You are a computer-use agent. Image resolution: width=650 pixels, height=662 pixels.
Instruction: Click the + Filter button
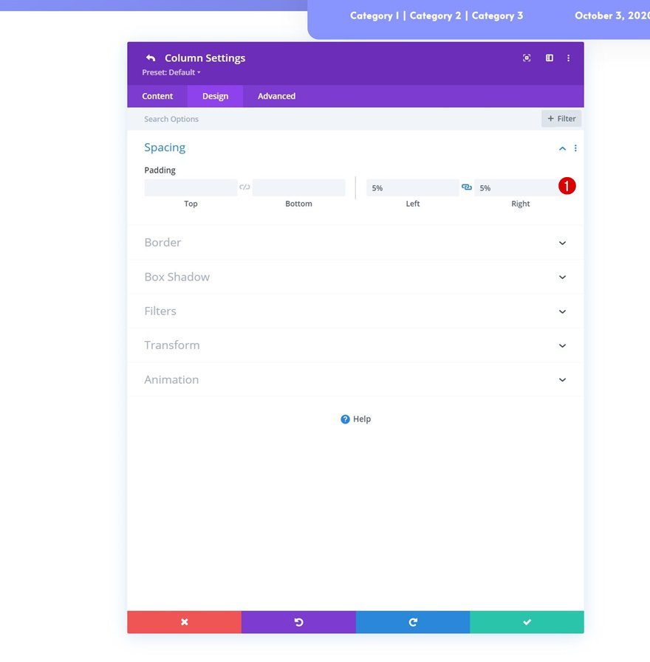point(561,118)
